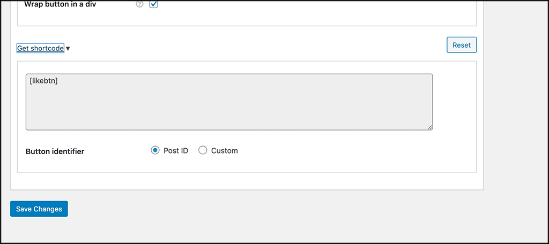Click the Reset button
549x244 pixels.
(x=462, y=45)
